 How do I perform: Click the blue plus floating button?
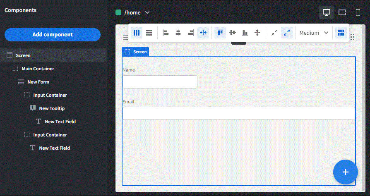pyautogui.click(x=346, y=172)
